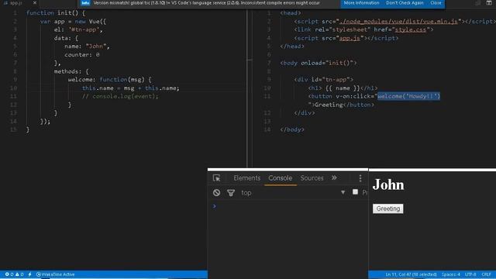Screen dimensions: 496x279
Task: Open the vue.min.js script src link
Action: [398, 22]
